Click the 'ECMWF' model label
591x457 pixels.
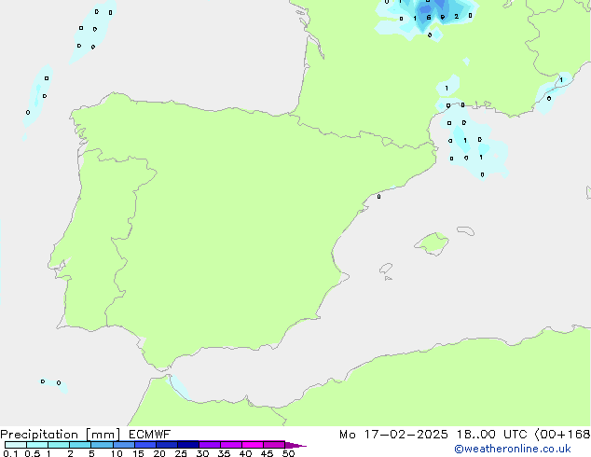coord(150,435)
